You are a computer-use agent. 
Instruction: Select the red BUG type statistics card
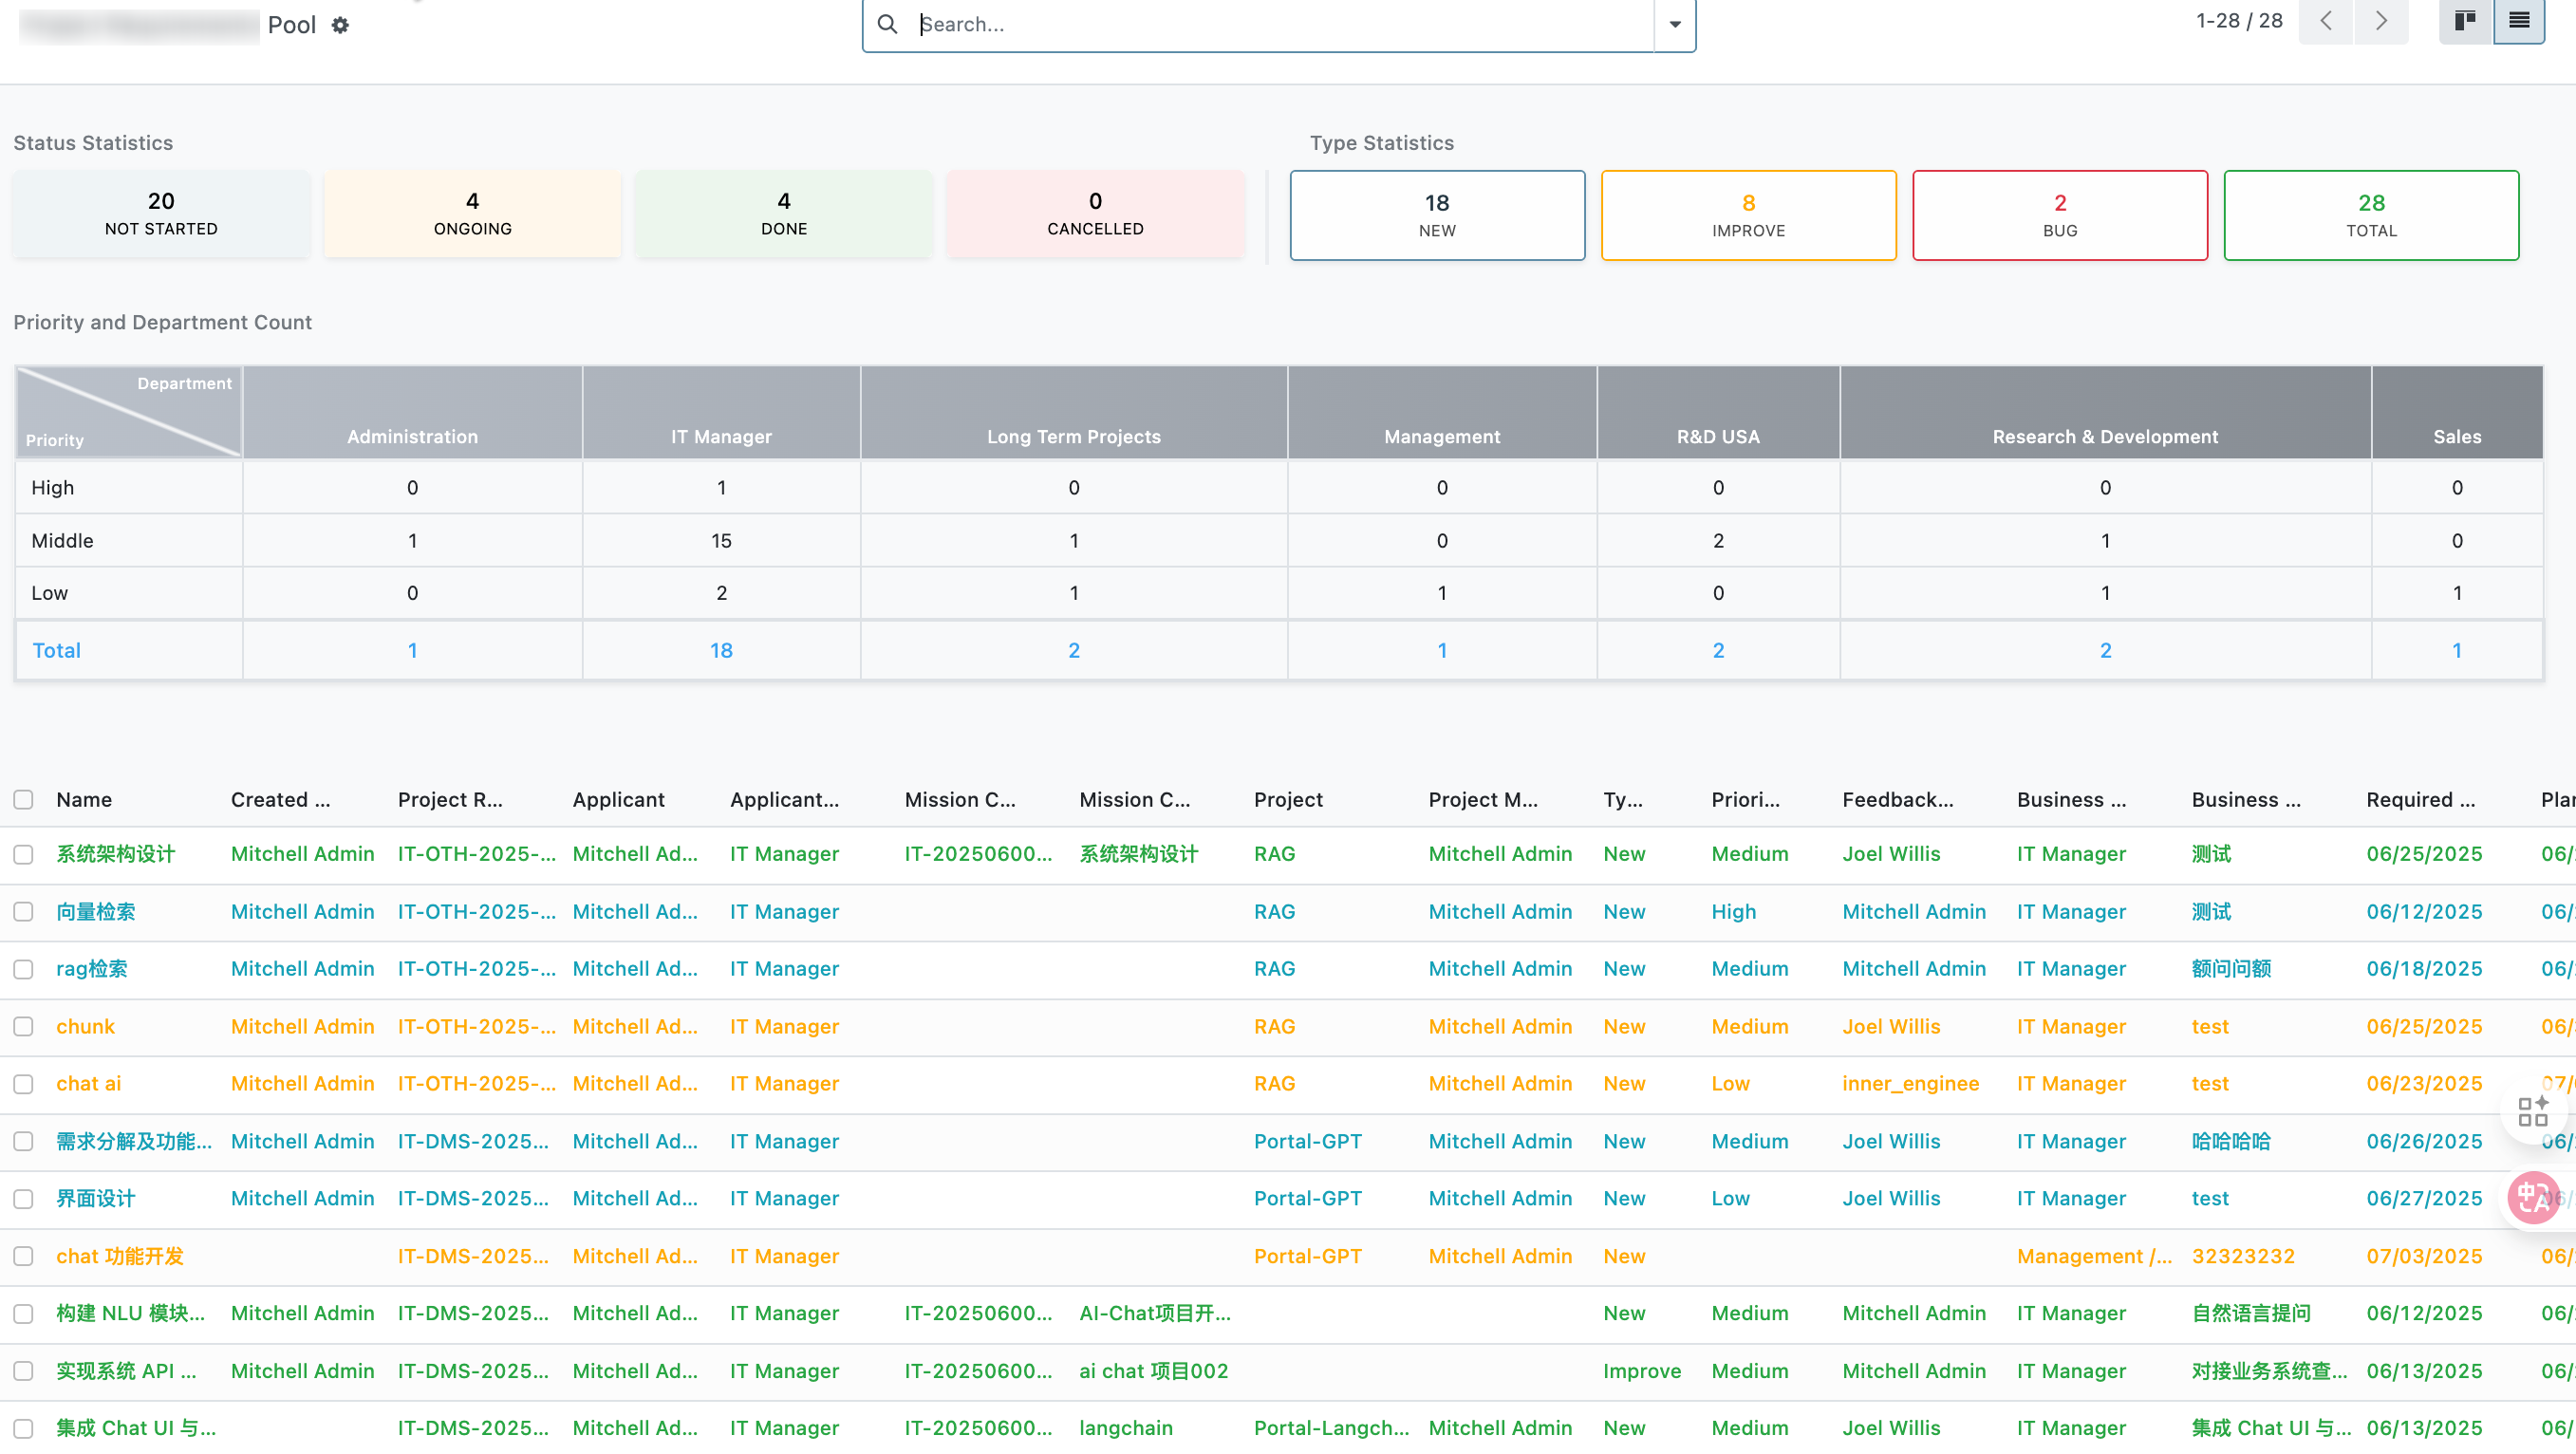2059,215
